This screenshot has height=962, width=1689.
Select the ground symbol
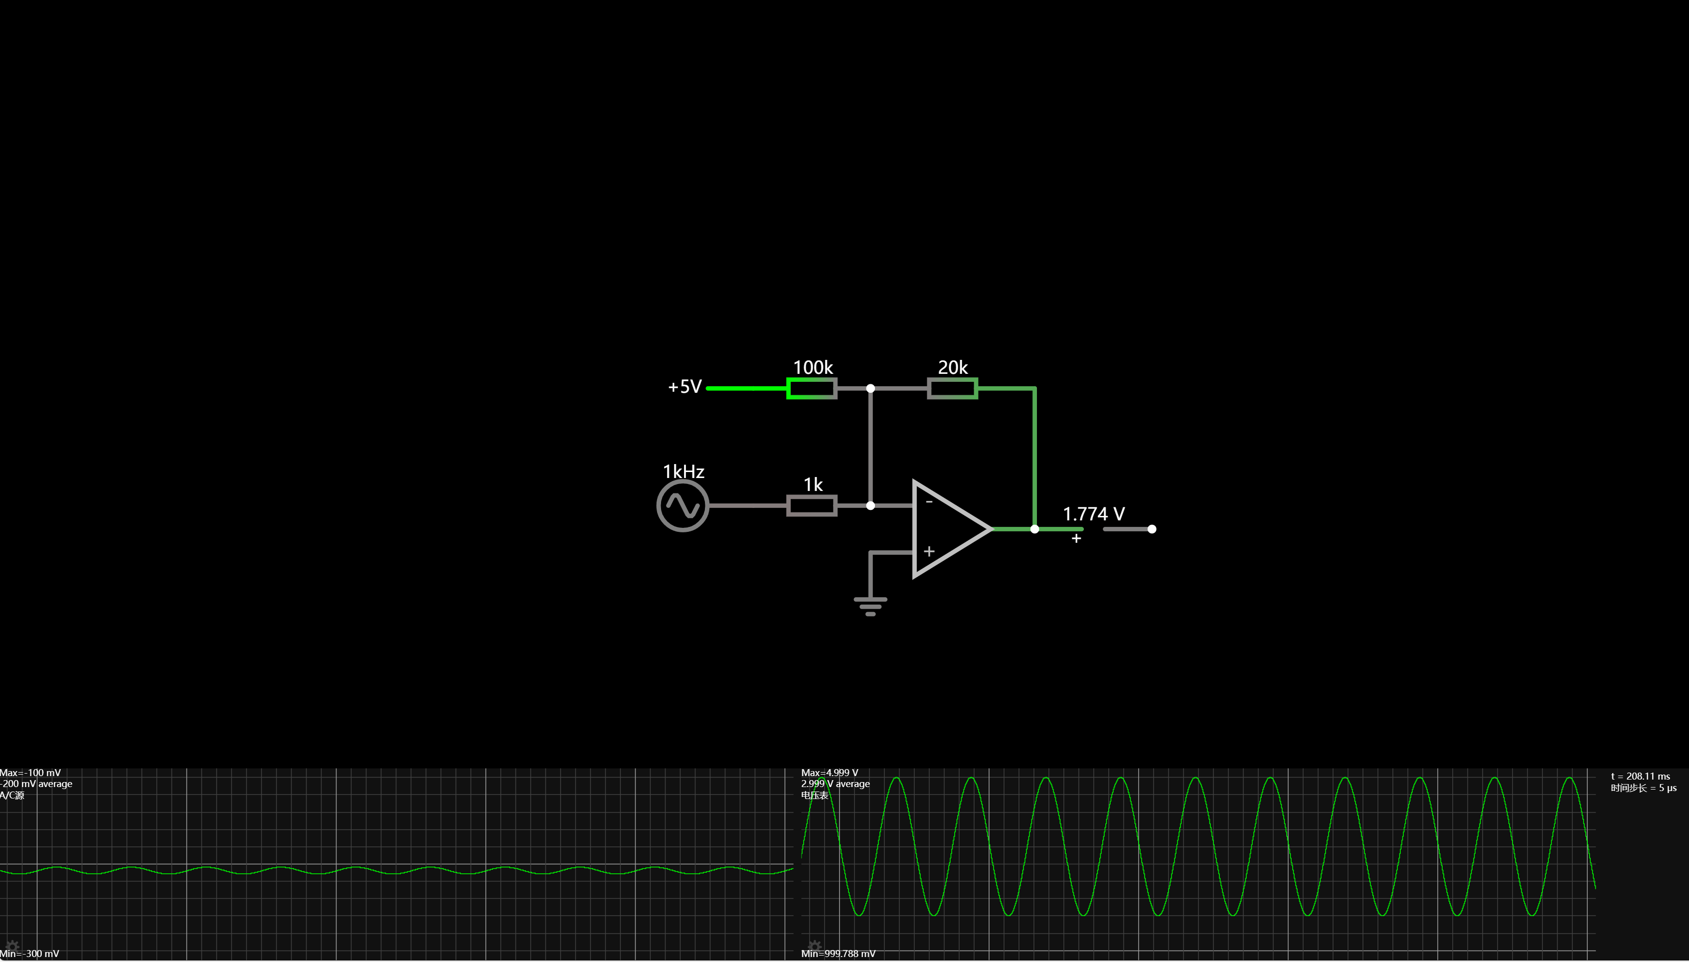870,606
